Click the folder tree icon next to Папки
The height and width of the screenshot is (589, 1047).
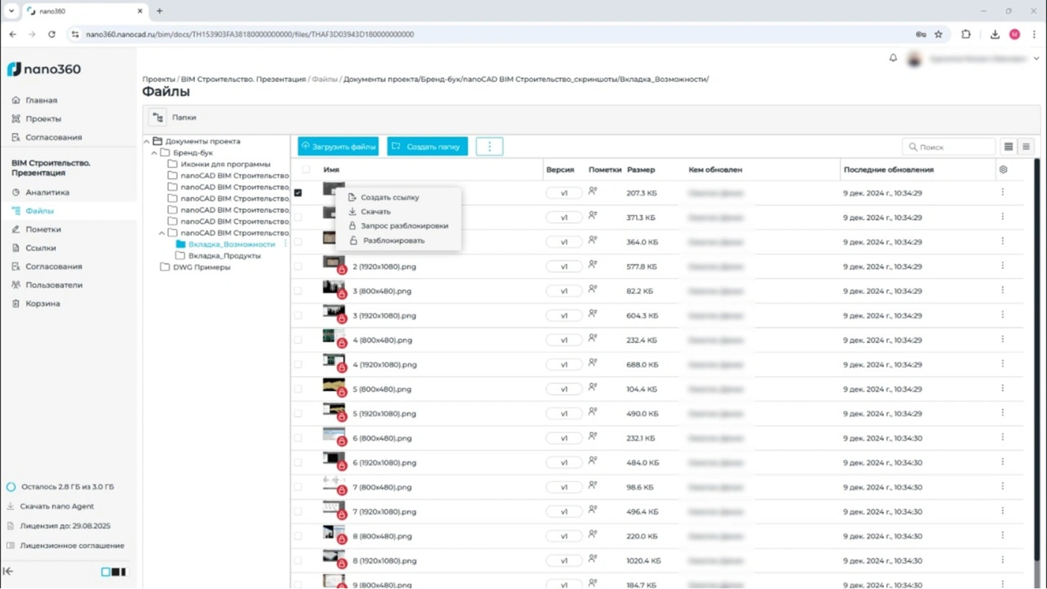coord(158,118)
